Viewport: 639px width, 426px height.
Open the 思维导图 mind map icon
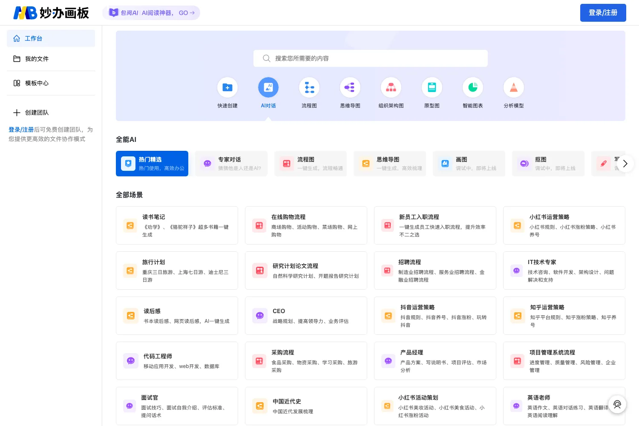tap(350, 88)
